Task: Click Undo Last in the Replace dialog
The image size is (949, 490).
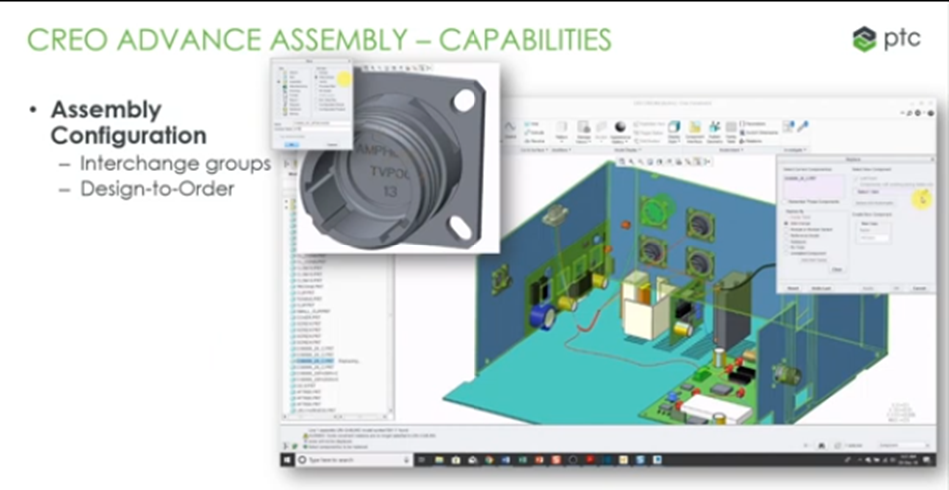Action: point(821,288)
